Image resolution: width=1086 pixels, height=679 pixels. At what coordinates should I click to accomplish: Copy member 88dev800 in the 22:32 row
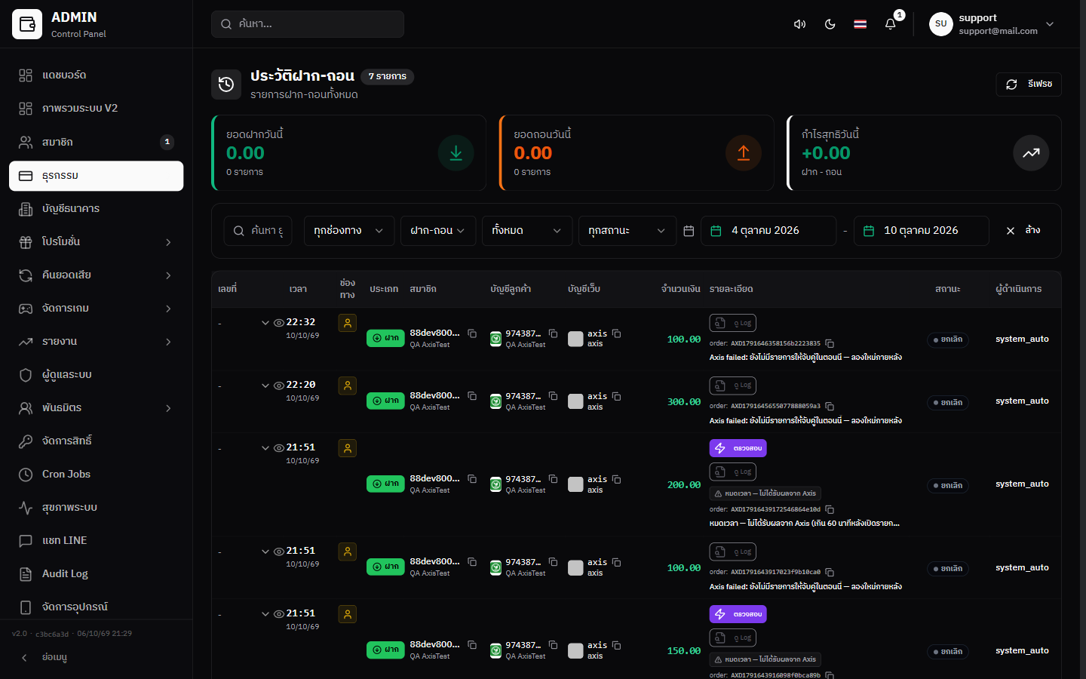point(472,333)
